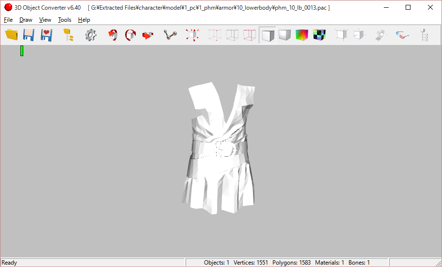442x267 pixels.
Task: Click the explode cube icon with red arrows
Action: pyautogui.click(x=192, y=35)
